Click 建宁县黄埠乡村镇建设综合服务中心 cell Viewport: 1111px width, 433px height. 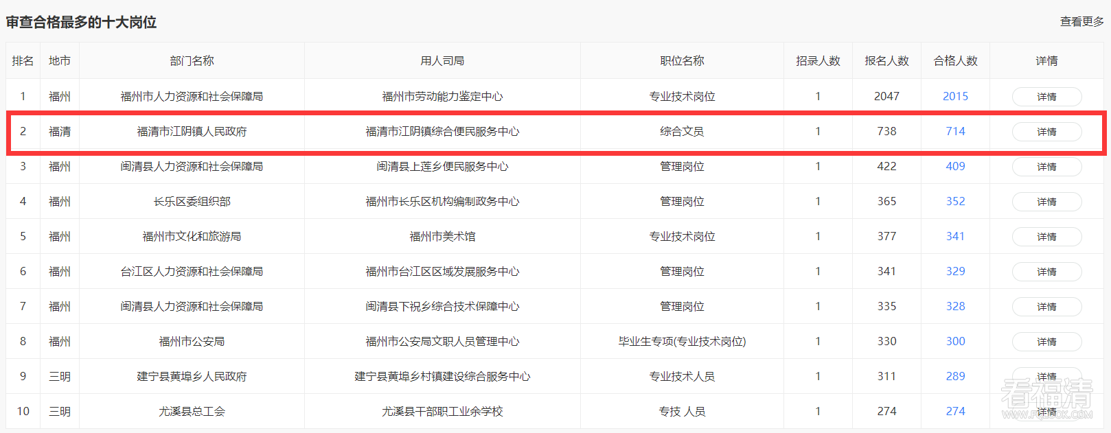coord(442,376)
